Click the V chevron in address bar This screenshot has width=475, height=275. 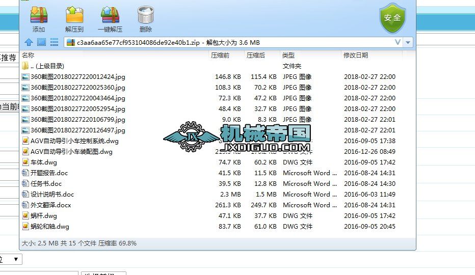[398, 42]
